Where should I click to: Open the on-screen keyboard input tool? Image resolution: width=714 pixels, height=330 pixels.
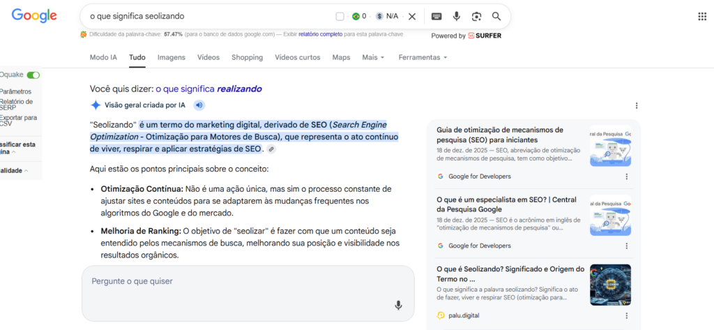[436, 17]
